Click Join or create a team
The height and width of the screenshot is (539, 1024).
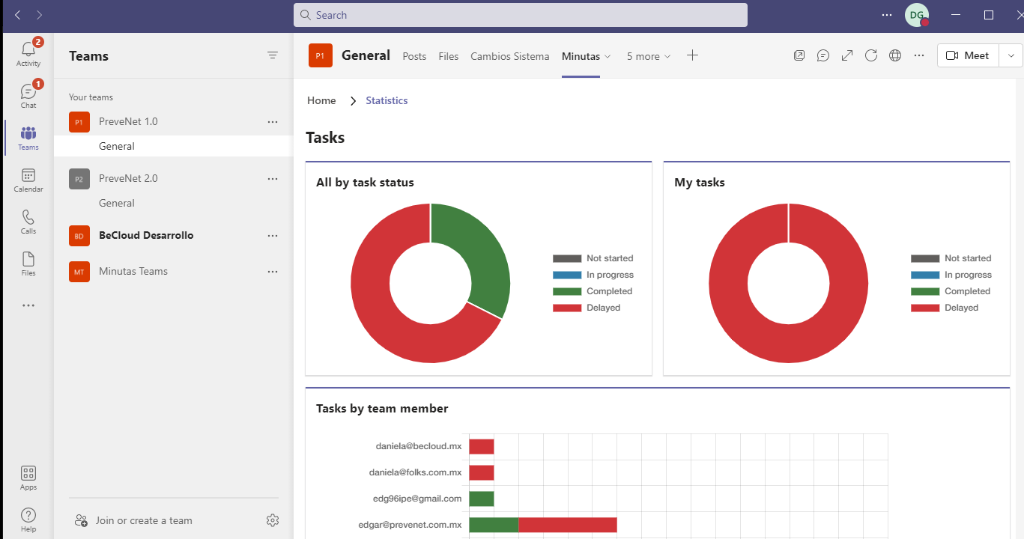[x=133, y=520]
